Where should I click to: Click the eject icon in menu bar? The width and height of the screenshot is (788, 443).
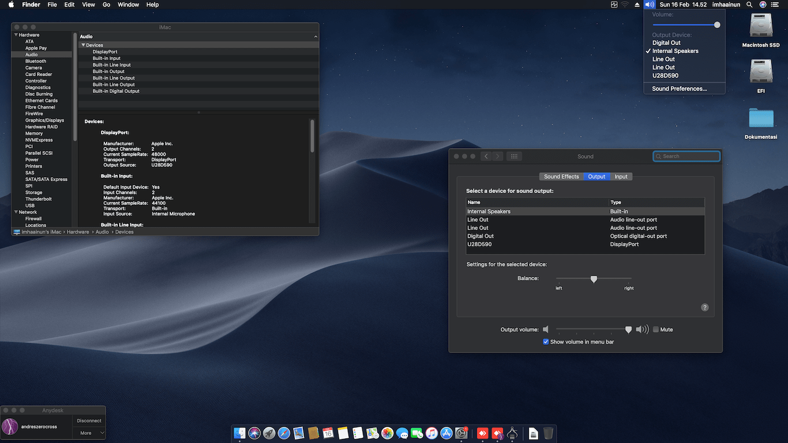pyautogui.click(x=637, y=5)
